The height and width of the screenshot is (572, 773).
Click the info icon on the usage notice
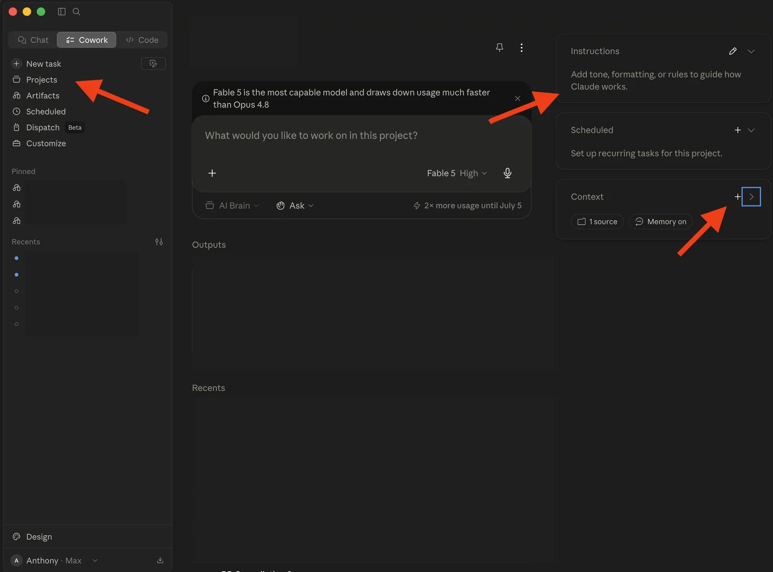pos(205,99)
